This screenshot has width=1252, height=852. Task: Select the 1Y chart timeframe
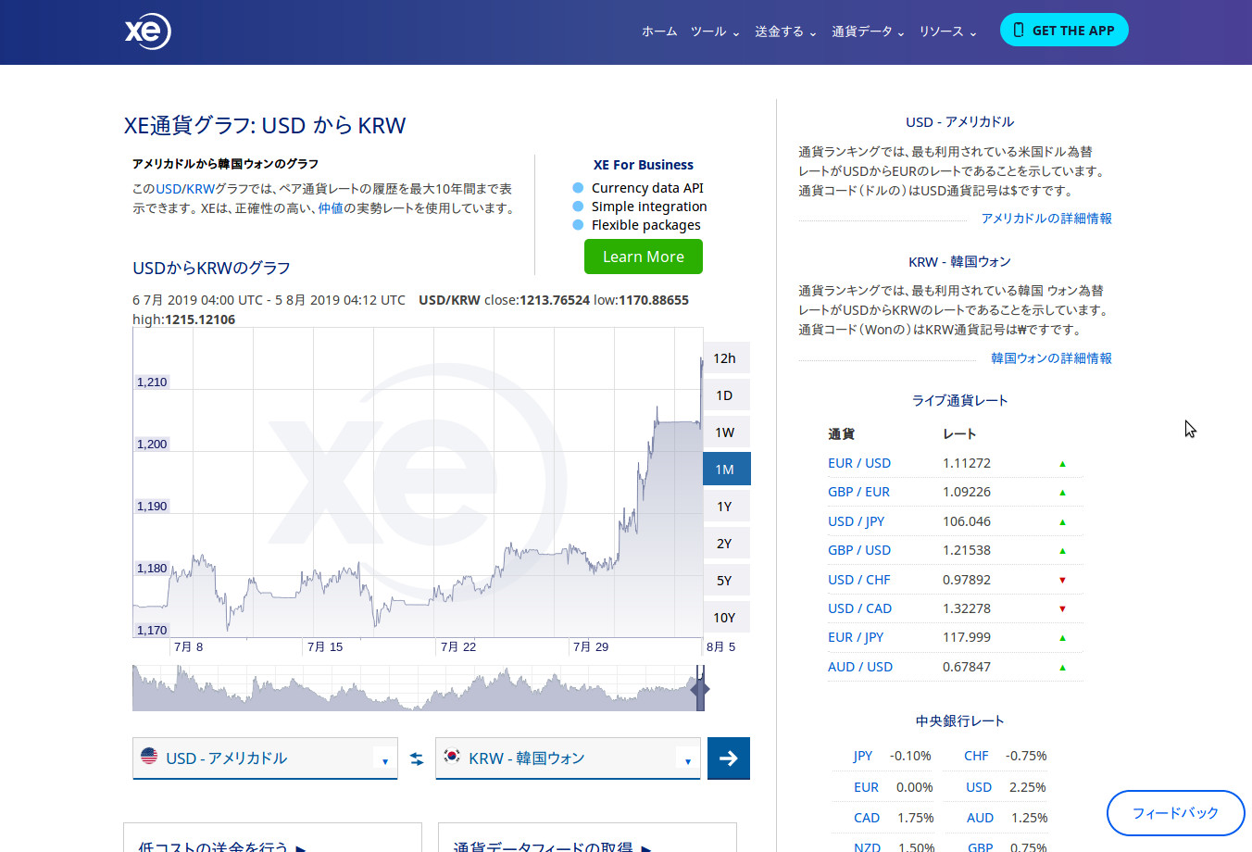tap(725, 507)
